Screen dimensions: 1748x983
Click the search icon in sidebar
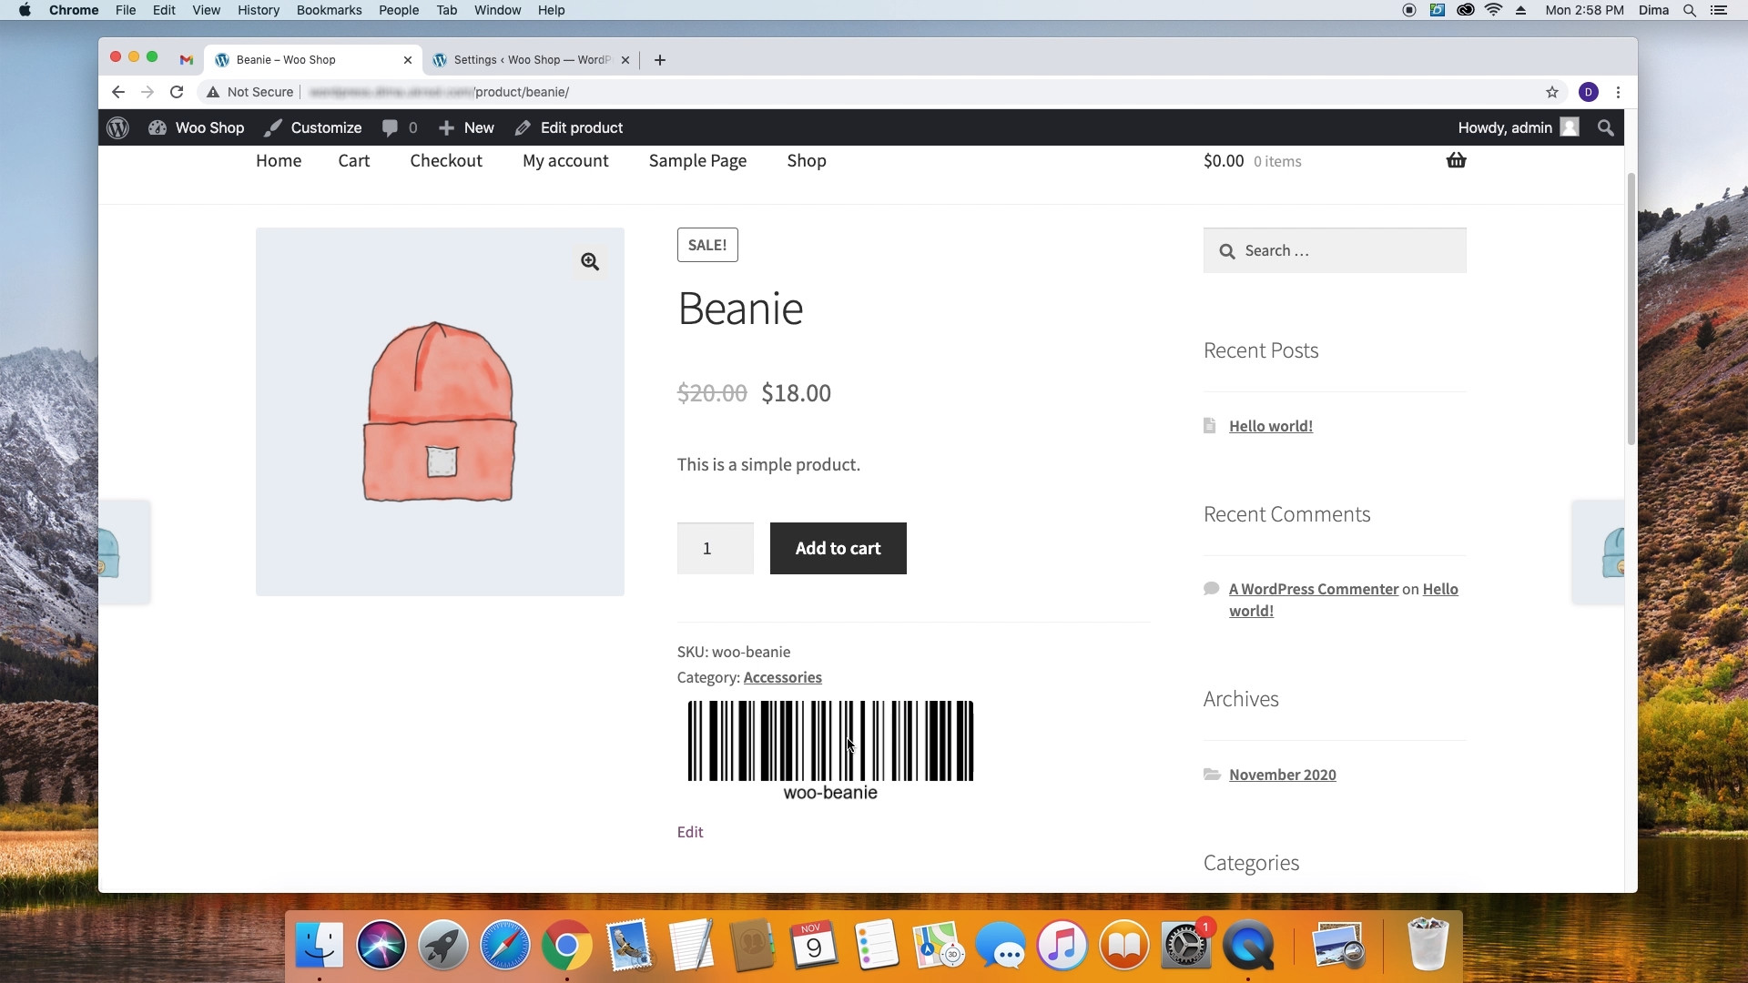tap(1227, 249)
